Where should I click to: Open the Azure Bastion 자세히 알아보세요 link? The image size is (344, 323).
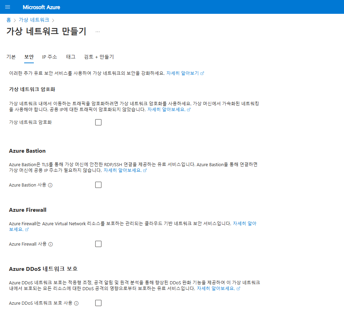tap(122, 170)
